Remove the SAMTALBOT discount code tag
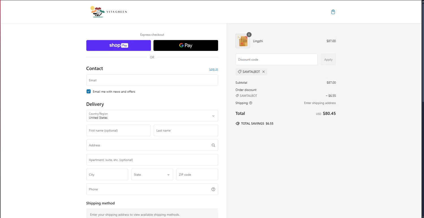The width and height of the screenshot is (424, 218). [263, 72]
